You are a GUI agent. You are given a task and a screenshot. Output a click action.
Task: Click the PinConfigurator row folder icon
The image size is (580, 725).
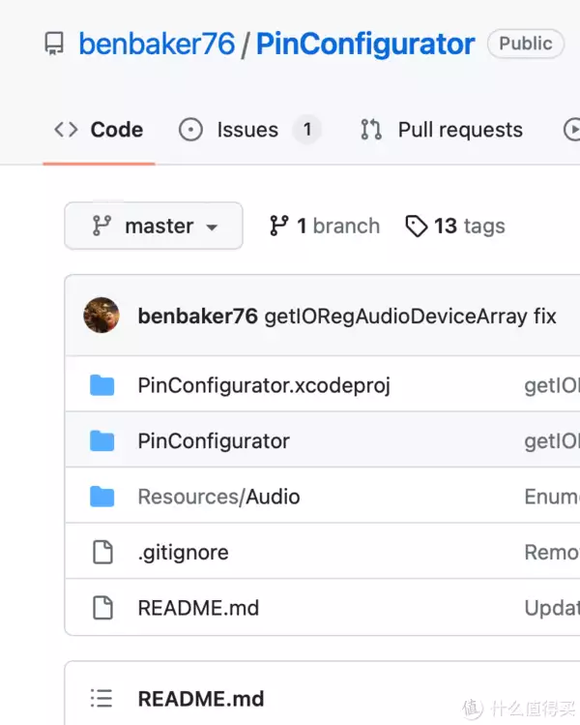click(102, 440)
